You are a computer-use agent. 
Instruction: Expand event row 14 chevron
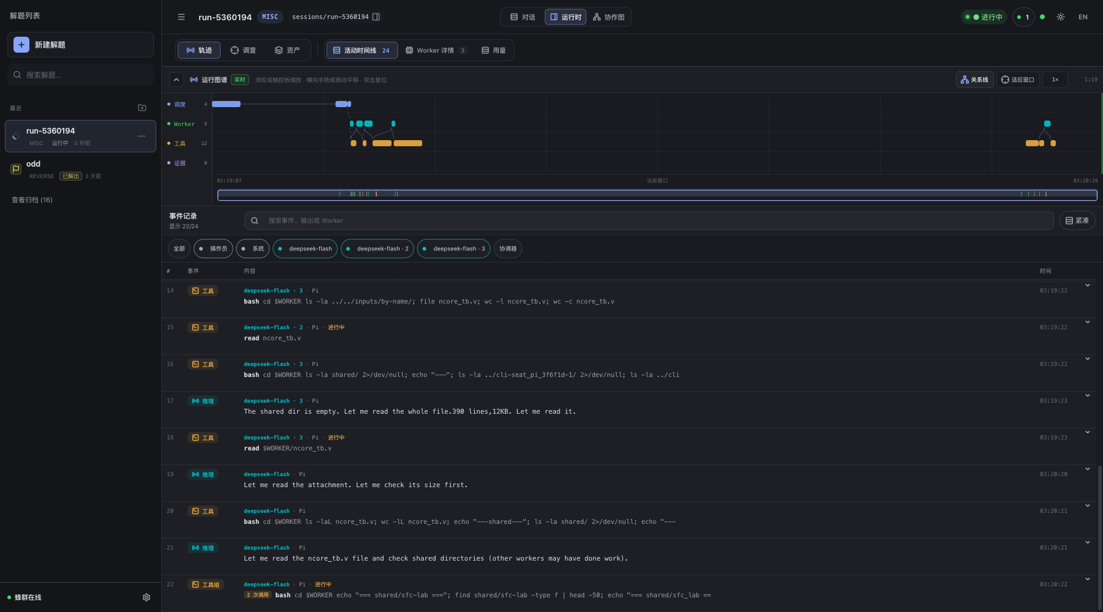pyautogui.click(x=1088, y=285)
